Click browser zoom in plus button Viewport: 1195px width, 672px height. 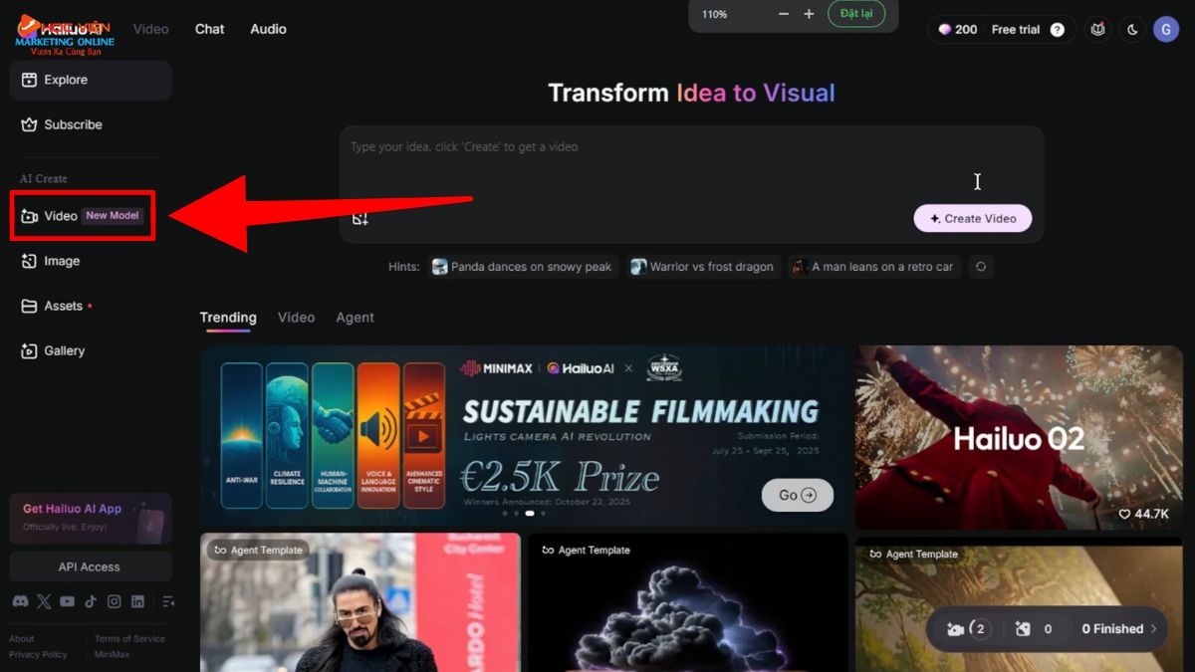tap(809, 14)
